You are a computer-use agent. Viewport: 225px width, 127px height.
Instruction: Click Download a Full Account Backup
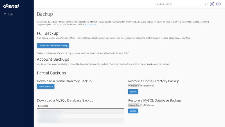click(53, 46)
